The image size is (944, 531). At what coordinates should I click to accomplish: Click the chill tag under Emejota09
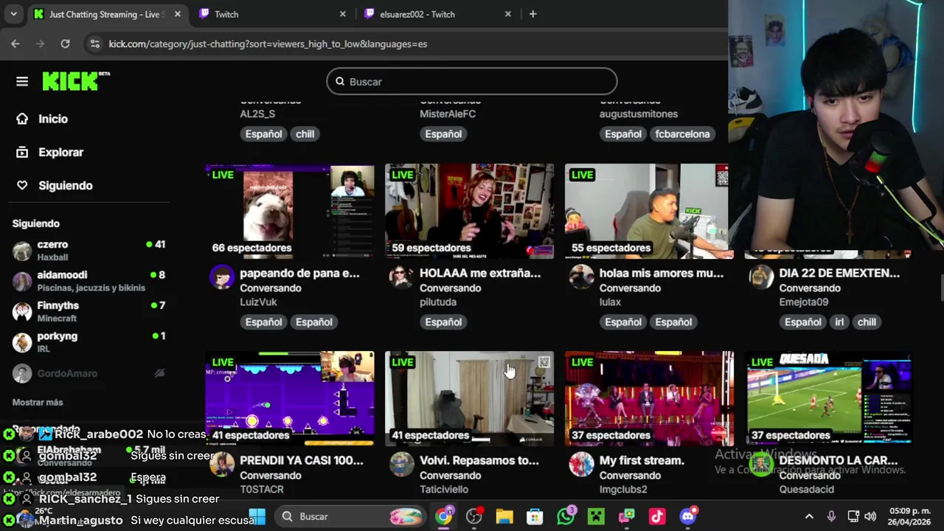pyautogui.click(x=867, y=322)
